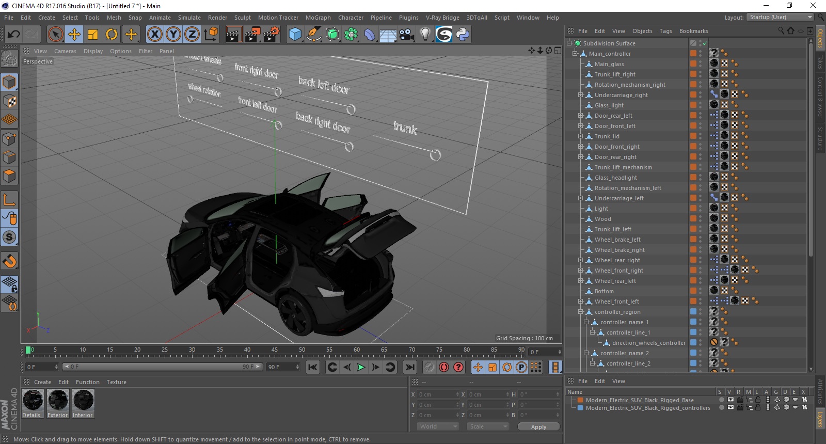
Task: Click Render View clapperboard icon
Action: [233, 35]
